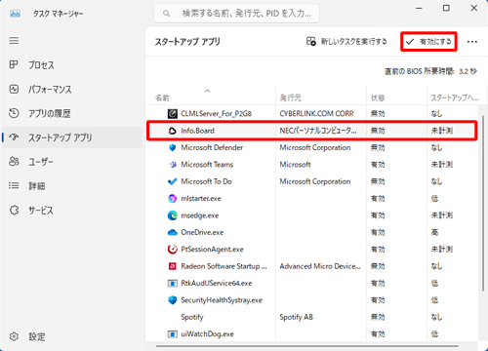Open the サービス page

point(71,211)
